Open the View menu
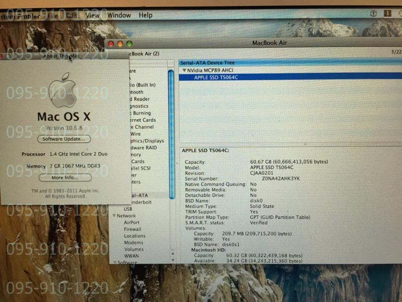Viewport: 402px width, 302px height. point(92,16)
